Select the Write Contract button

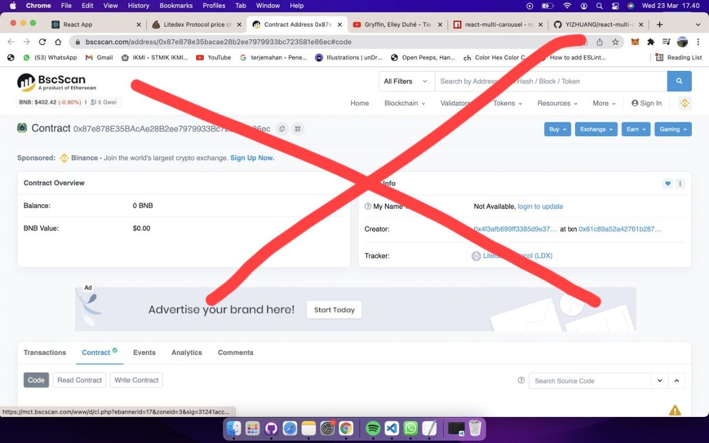tap(136, 380)
